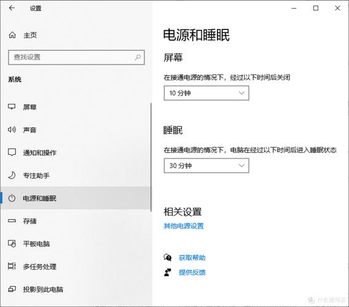
Task: Click the magnifier icon in search box
Action: (x=138, y=57)
